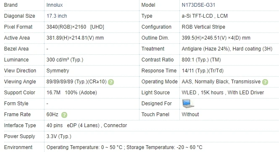
Task: Click the Viewing Angle help question-mark icon
Action: (111, 82)
